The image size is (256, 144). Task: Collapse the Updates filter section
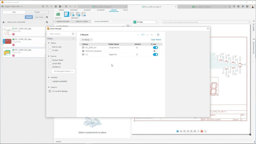tap(49, 77)
